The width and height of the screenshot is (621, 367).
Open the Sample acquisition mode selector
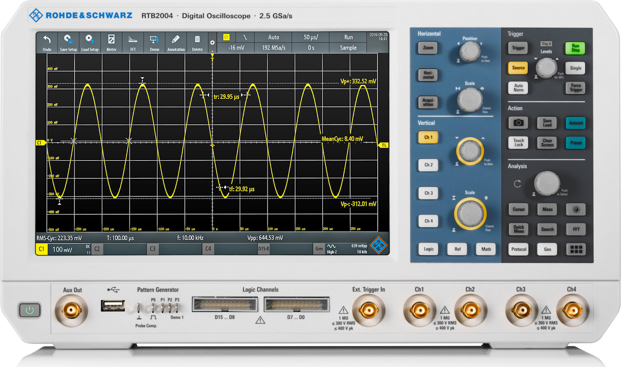348,48
